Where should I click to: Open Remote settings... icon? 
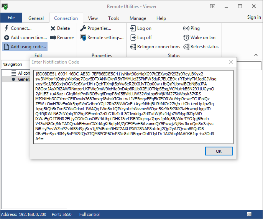pyautogui.click(x=83, y=38)
